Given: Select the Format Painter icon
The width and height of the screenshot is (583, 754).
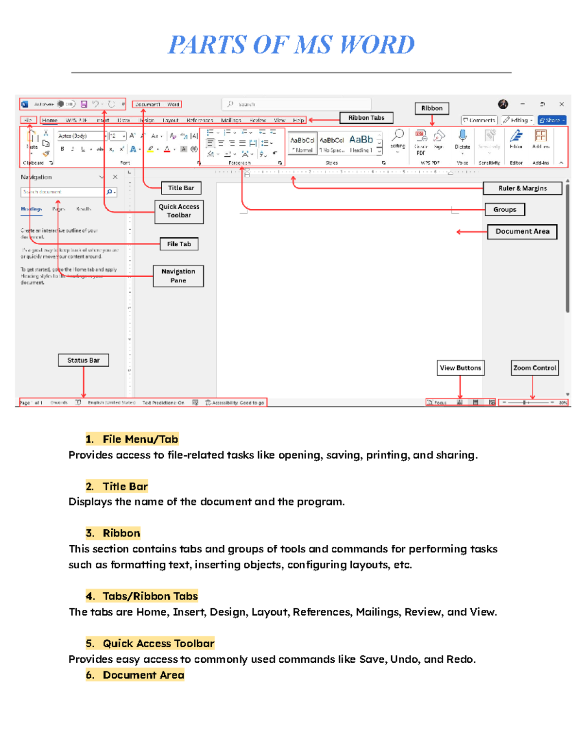Looking at the screenshot, I should point(46,153).
